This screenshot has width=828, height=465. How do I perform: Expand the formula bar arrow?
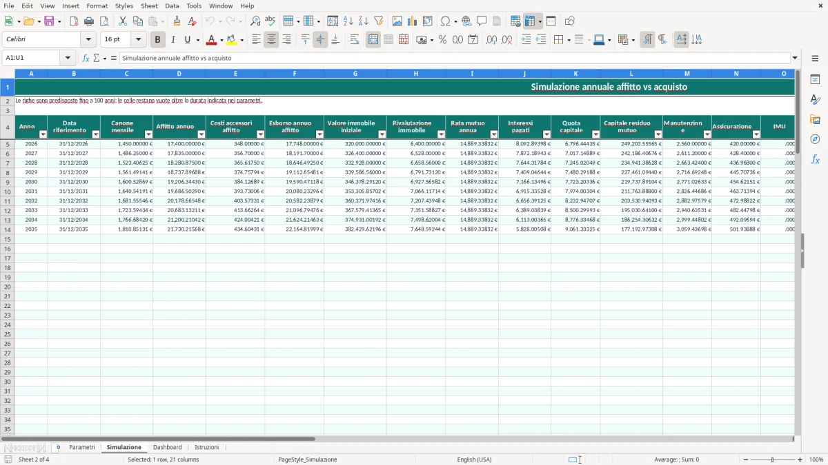tap(796, 59)
